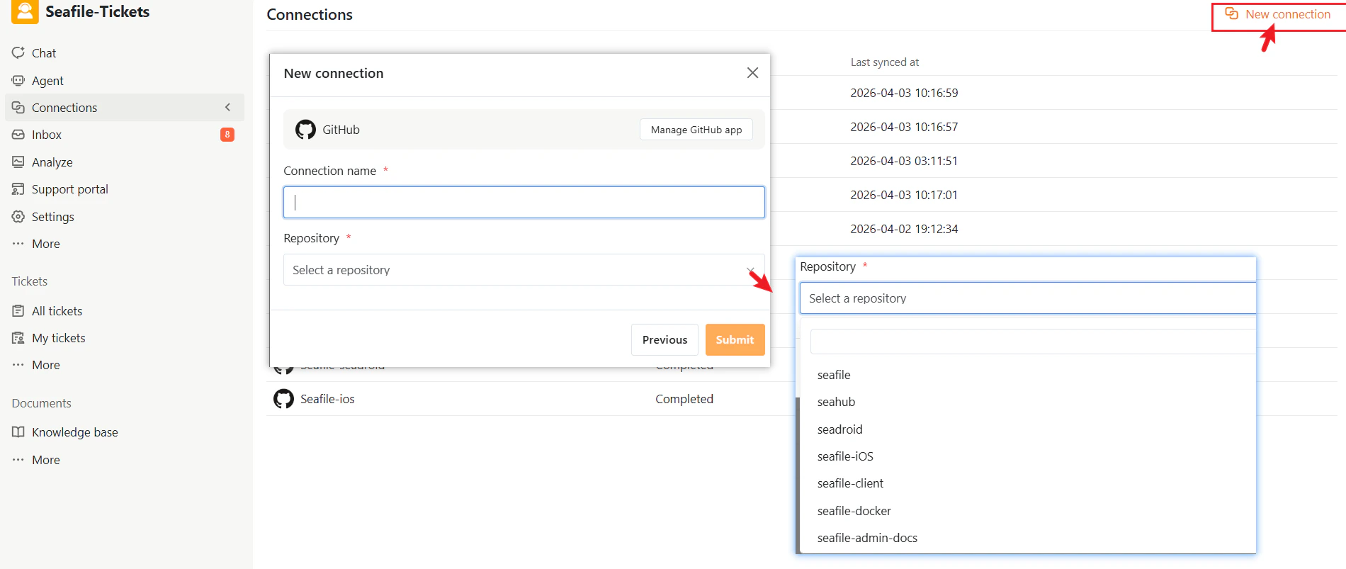Open the Settings gear icon
The width and height of the screenshot is (1346, 569).
point(18,216)
